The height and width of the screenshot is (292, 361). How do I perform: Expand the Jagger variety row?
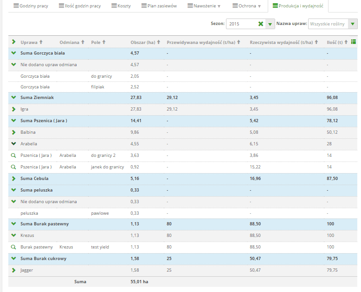[x=13, y=270]
